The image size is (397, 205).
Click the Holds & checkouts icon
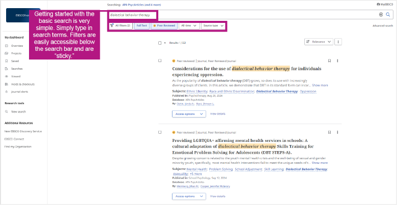tap(7, 84)
